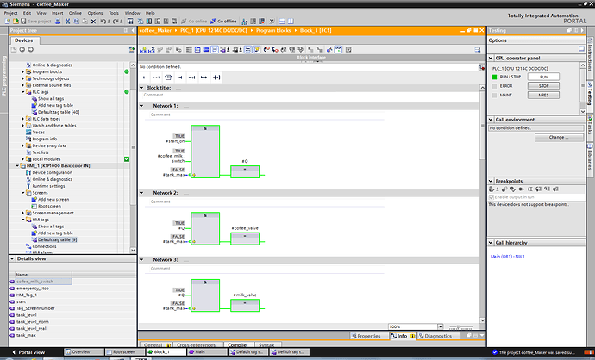
Task: Open the Instructions side tab
Action: point(590,57)
